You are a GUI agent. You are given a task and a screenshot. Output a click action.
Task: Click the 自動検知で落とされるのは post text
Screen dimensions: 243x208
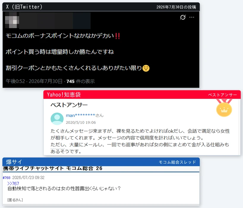click(64, 189)
